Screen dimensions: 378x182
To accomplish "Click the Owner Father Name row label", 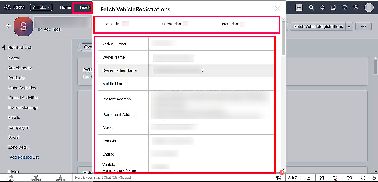I will coord(120,70).
